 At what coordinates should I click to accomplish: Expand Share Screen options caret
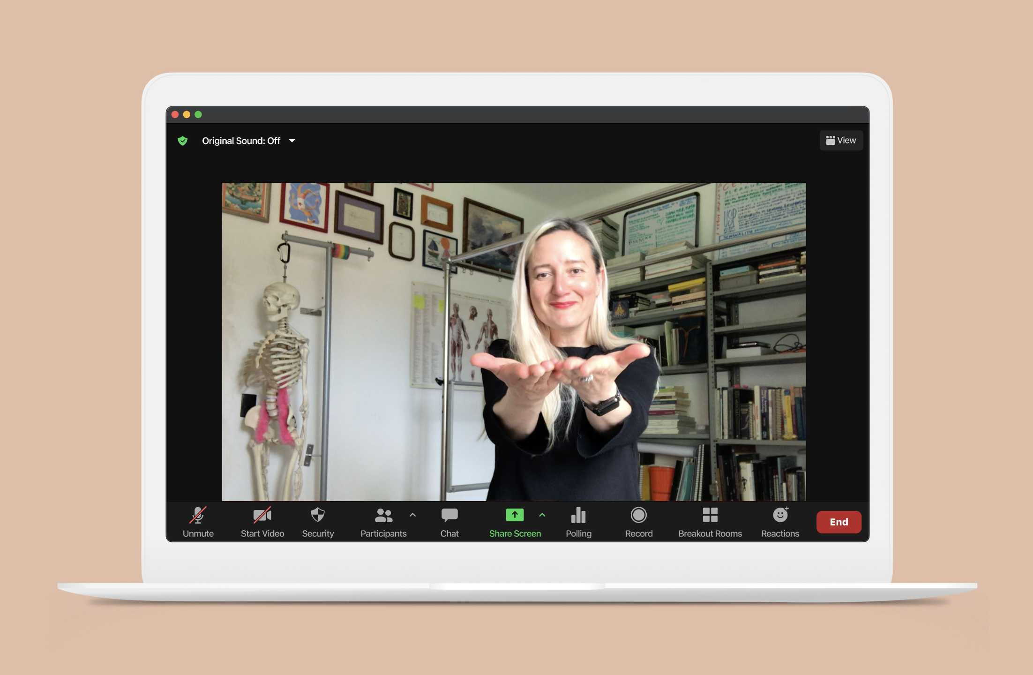(x=542, y=515)
